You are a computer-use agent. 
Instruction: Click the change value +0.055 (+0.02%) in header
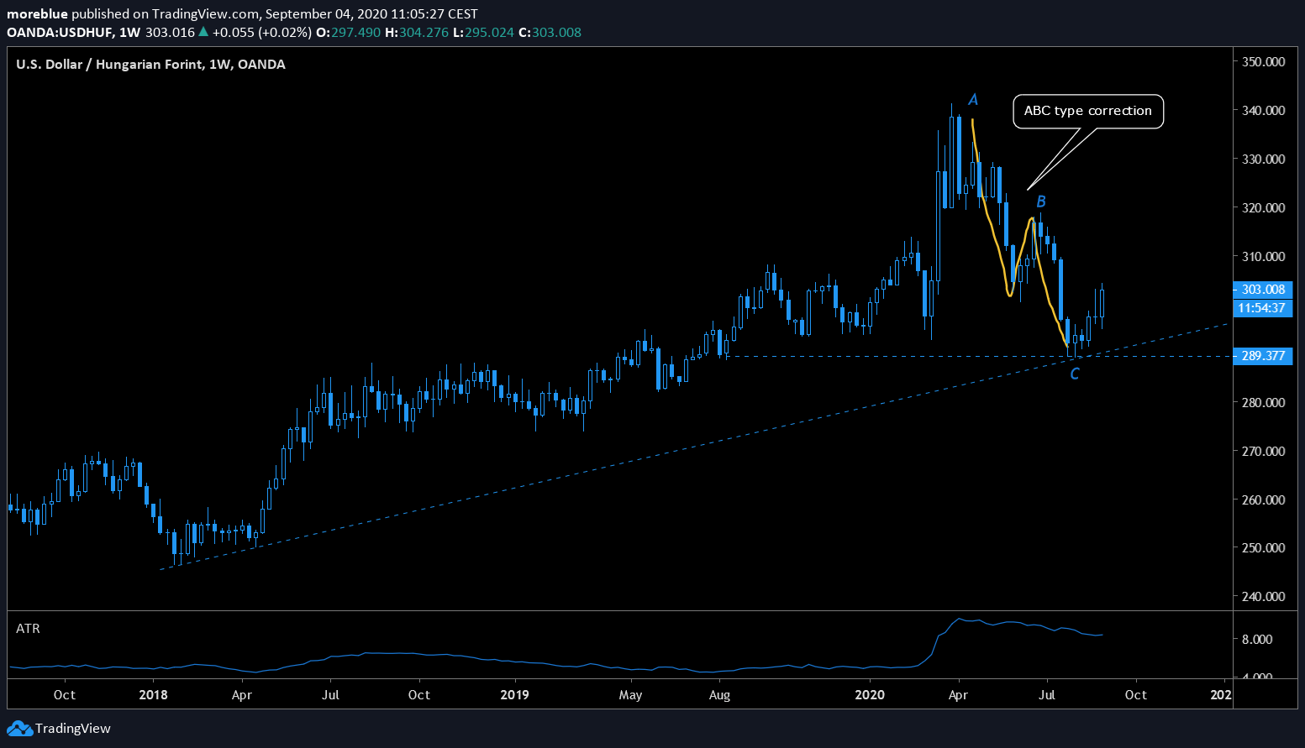click(261, 33)
